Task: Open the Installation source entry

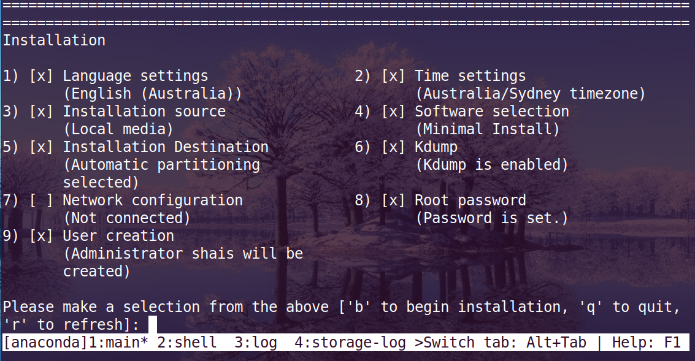Action: [144, 111]
